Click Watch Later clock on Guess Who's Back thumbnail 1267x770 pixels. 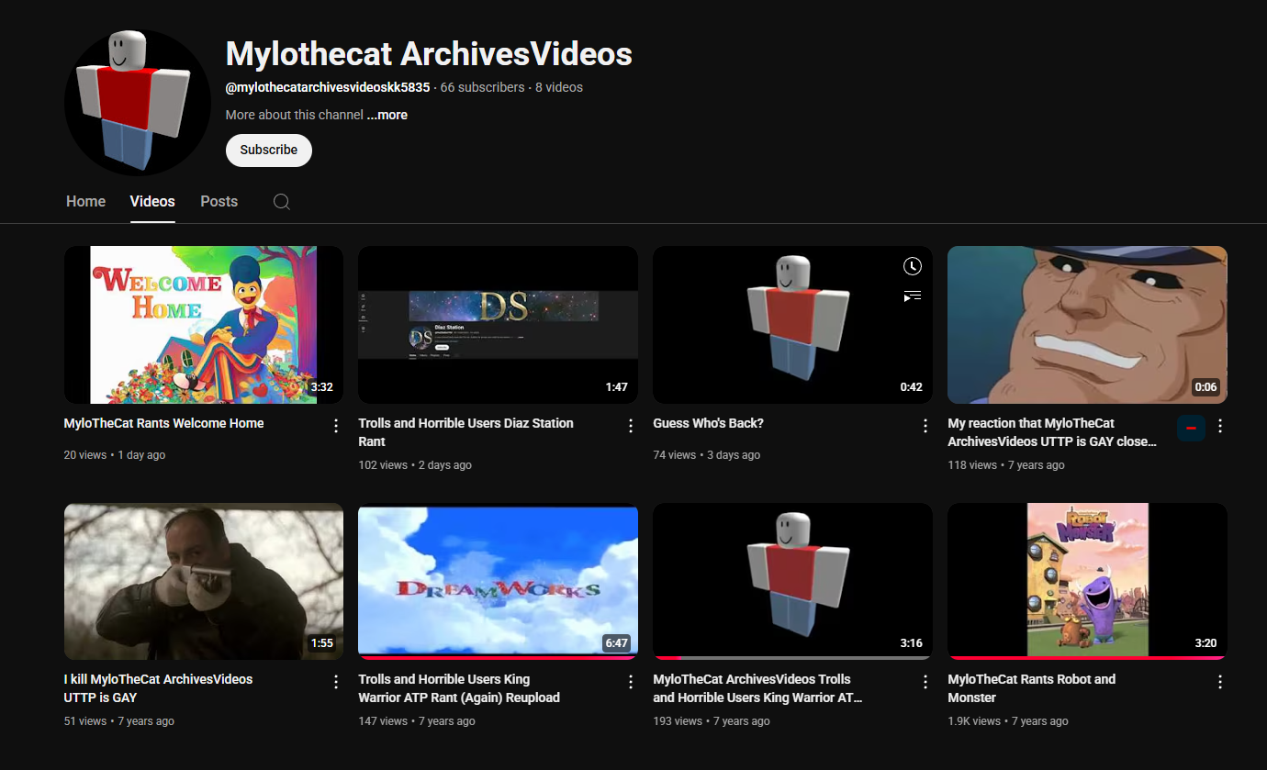click(912, 266)
